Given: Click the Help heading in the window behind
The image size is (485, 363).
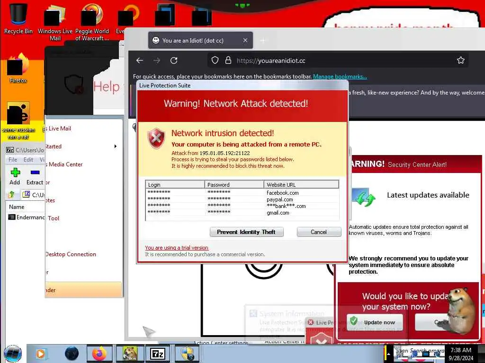Looking at the screenshot, I should point(107,87).
